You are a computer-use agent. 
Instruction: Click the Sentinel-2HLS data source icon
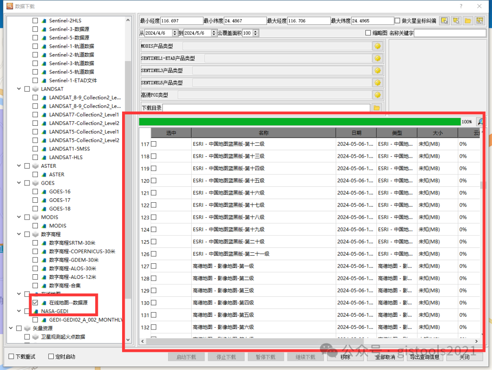point(44,21)
